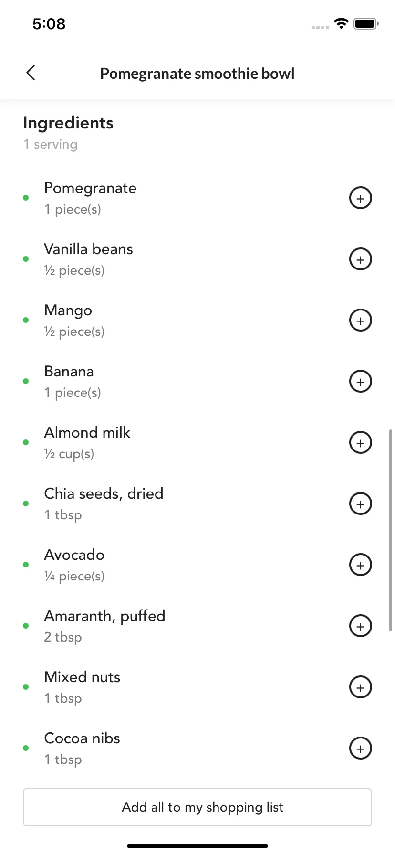Add Chia seeds, dried to the list
The image size is (395, 856).
[361, 504]
